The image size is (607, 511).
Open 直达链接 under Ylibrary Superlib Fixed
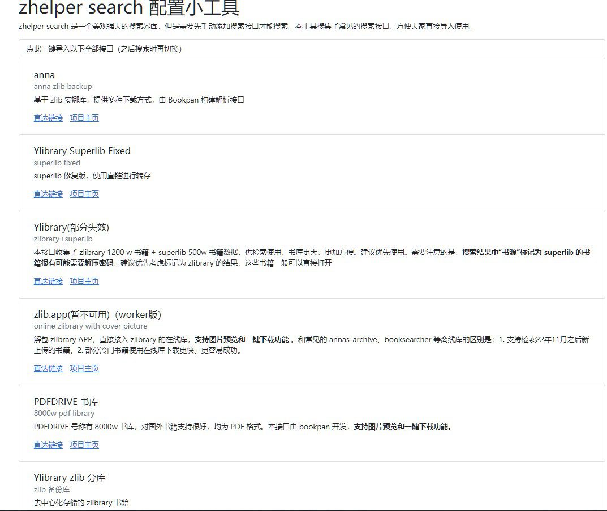[48, 193]
